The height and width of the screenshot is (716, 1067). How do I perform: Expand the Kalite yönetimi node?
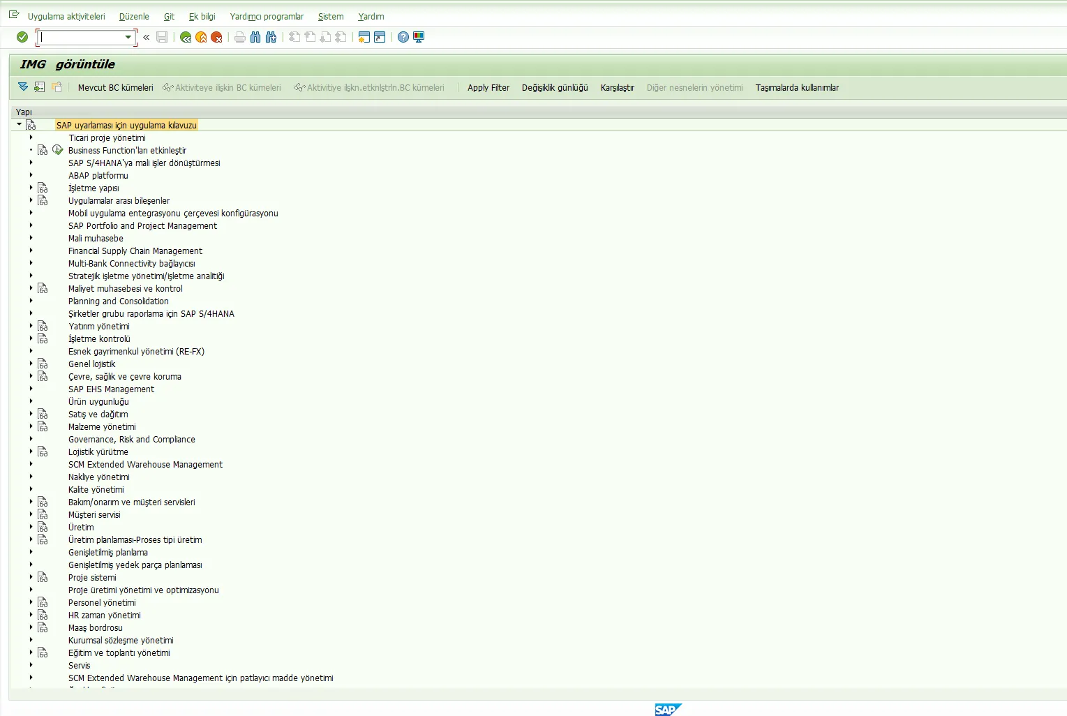pos(31,489)
